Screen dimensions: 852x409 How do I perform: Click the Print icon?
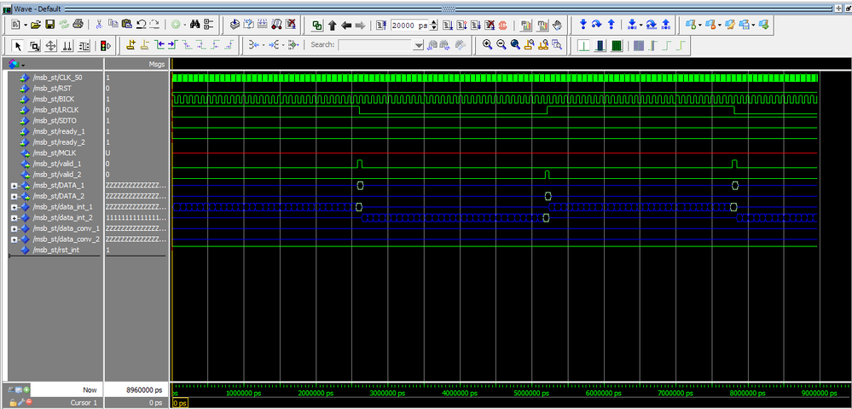(x=78, y=26)
